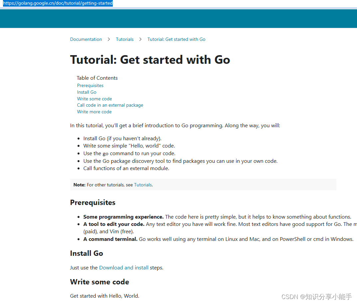The height and width of the screenshot is (303, 357).
Task: Click the 'Table of Contents' label
Action: click(x=97, y=78)
